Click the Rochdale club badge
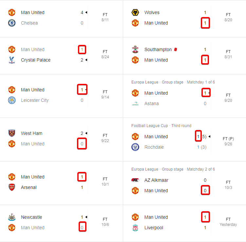The image size is (246, 242). 135,147
